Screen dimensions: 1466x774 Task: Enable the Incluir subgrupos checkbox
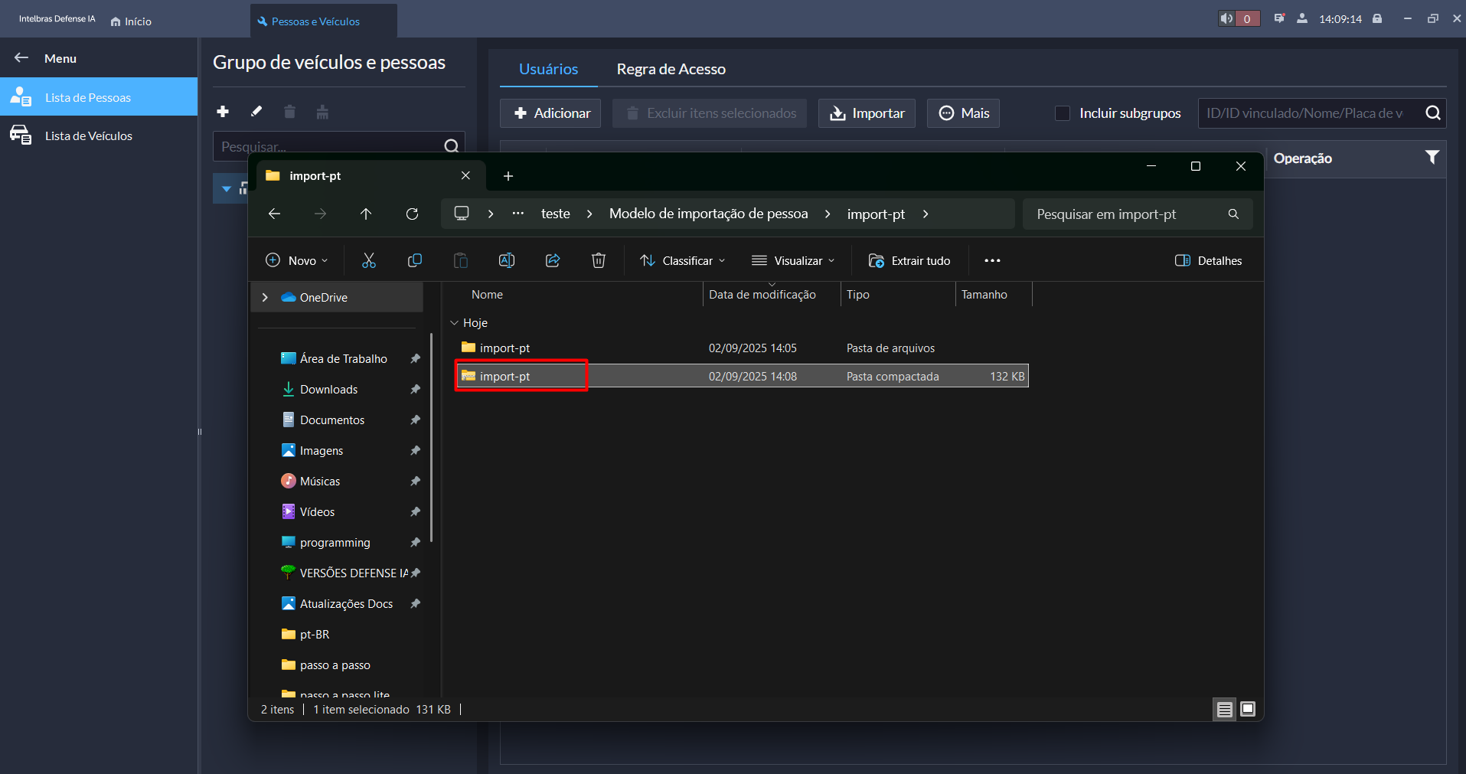click(x=1063, y=113)
